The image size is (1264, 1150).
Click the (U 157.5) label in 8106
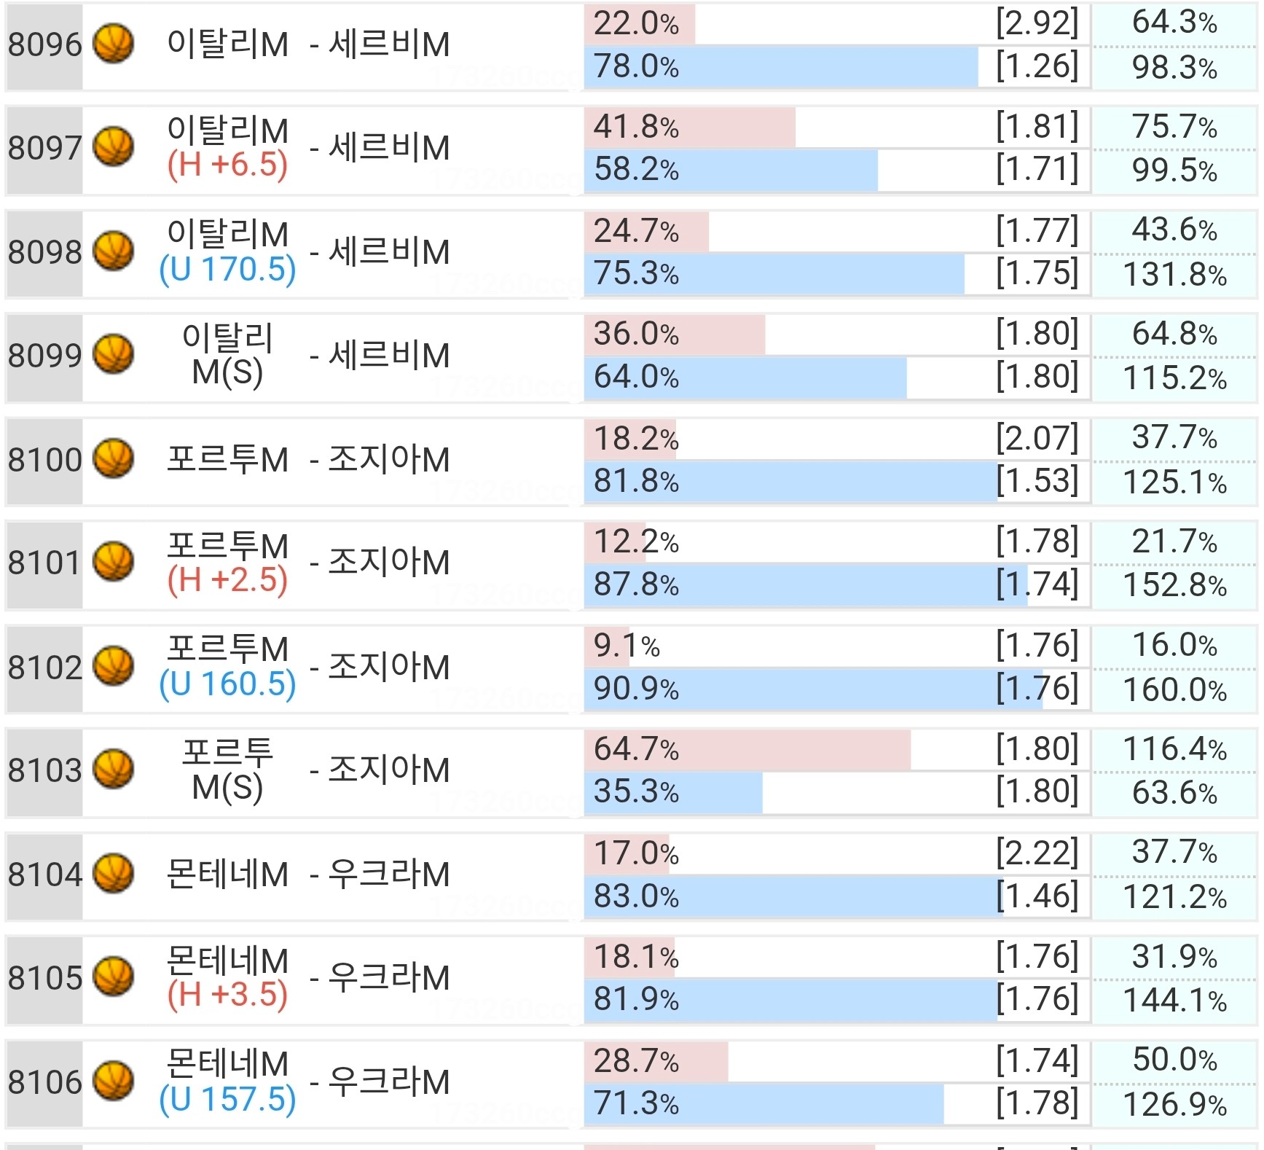[227, 1100]
